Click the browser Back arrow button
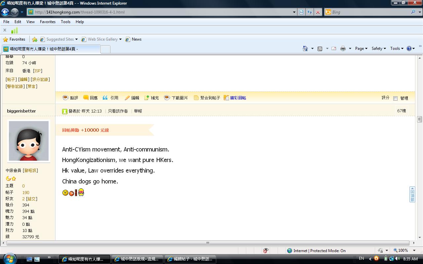The width and height of the screenshot is (423, 264). 5,12
